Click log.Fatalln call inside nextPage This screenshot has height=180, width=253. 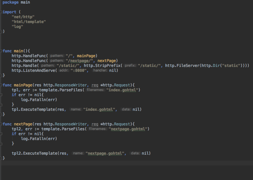(x=39, y=139)
